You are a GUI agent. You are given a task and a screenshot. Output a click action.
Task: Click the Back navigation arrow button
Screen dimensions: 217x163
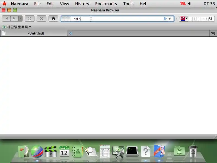click(x=6, y=18)
